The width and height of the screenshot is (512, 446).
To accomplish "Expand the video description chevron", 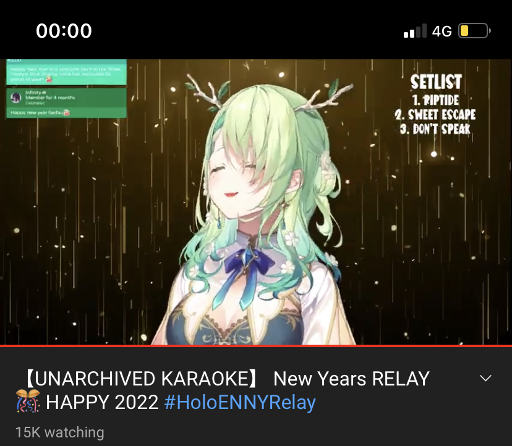I will click(x=485, y=379).
